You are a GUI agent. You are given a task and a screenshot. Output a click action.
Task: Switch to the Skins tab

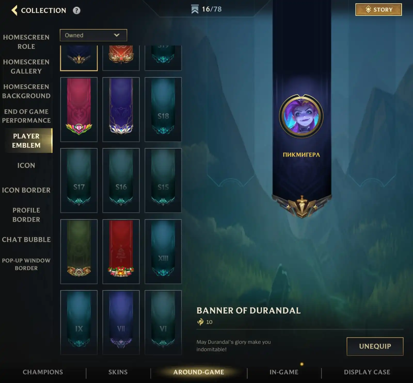pos(118,372)
